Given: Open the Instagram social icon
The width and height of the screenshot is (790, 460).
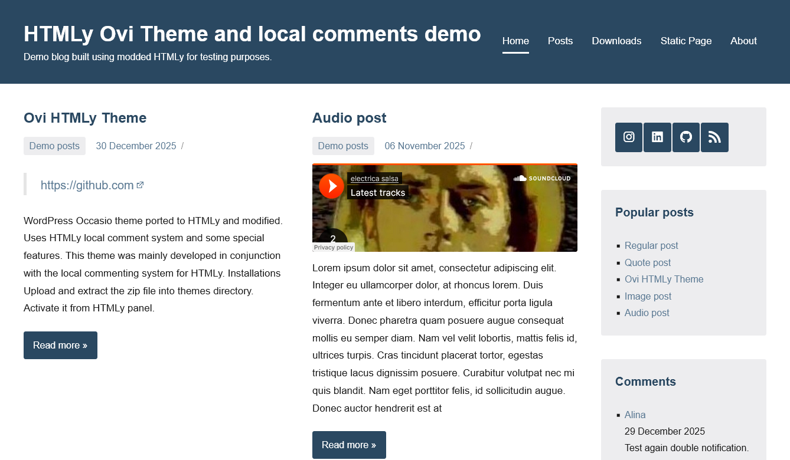Looking at the screenshot, I should (628, 137).
